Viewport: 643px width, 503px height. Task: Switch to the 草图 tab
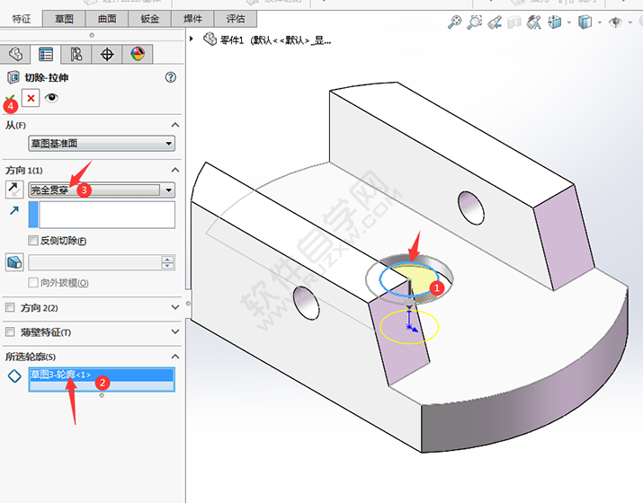pos(64,19)
